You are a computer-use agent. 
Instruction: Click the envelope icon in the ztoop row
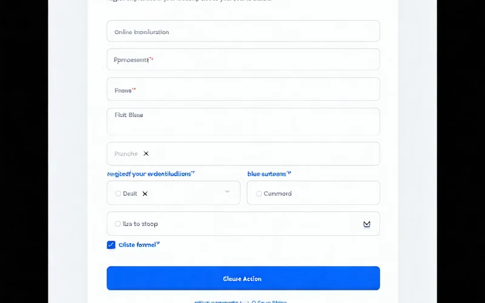pyautogui.click(x=367, y=224)
